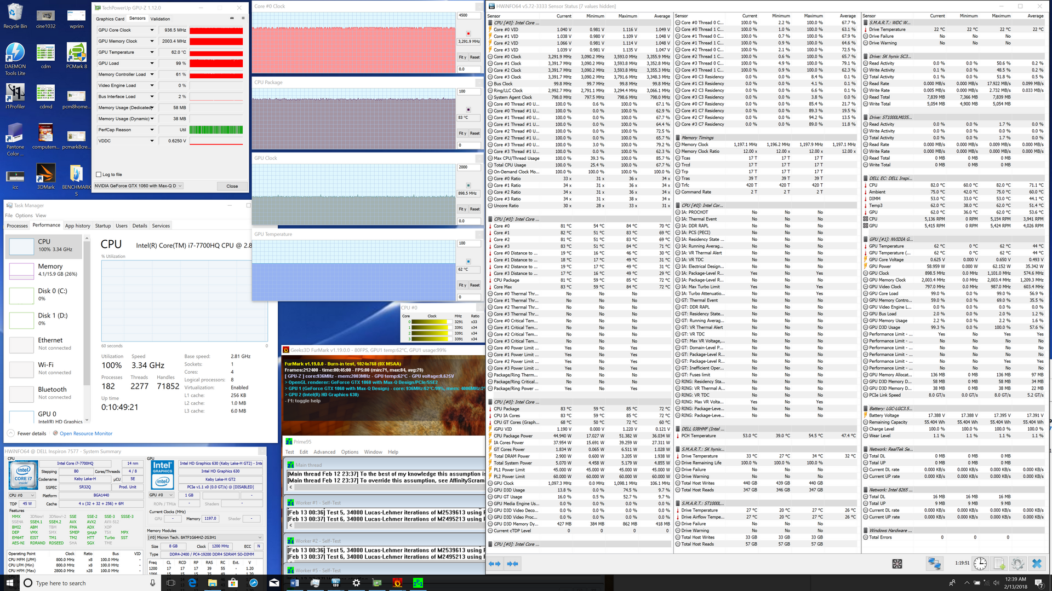
Task: Open the GPU Core Clock sensor dropdown
Action: (152, 30)
